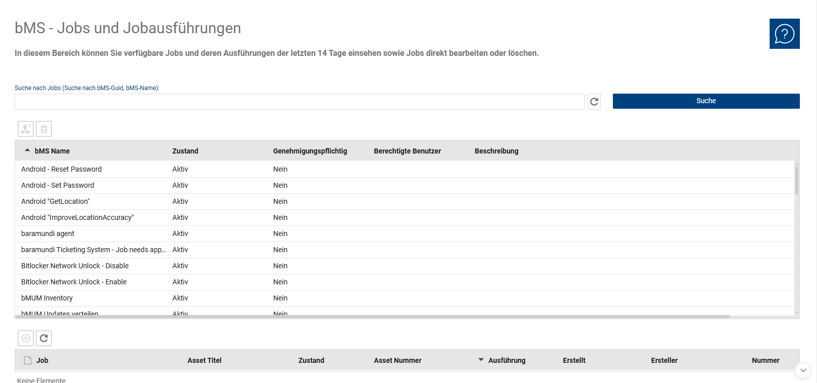Screen dimensions: 817x383
Task: Click the round scroll-down chevron button
Action: click(803, 370)
